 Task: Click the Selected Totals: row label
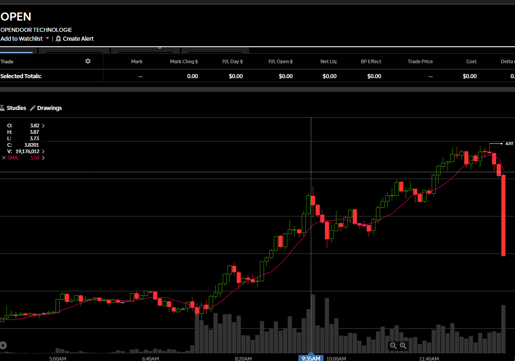[x=21, y=76]
